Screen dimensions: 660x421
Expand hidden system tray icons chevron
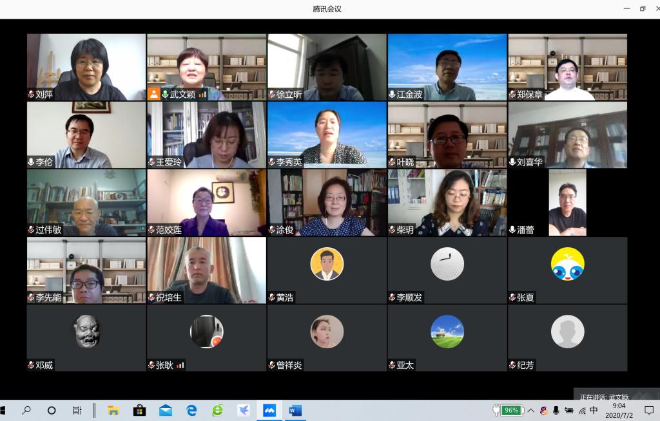click(x=530, y=411)
